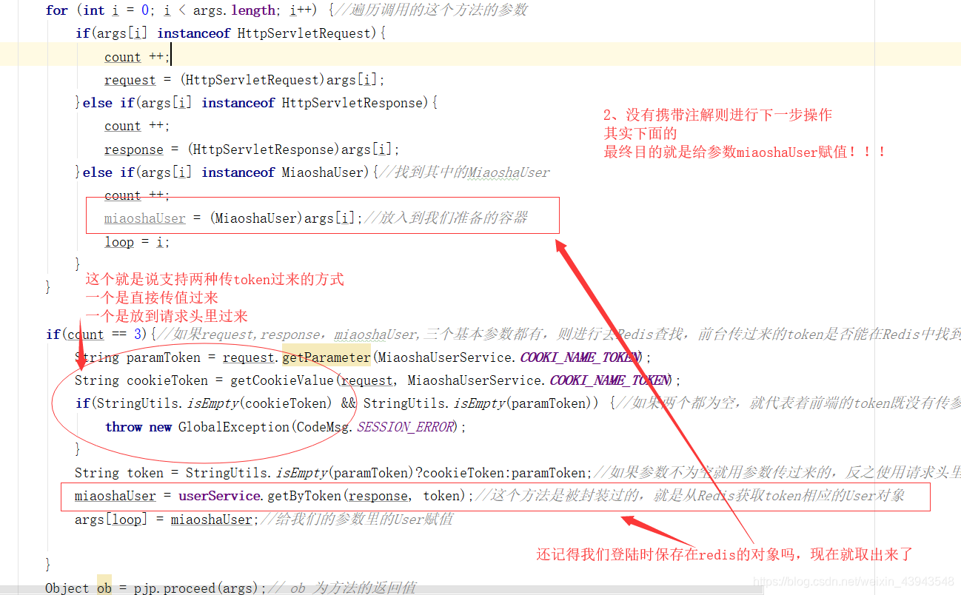Click "userService" in the getByToken line
The width and height of the screenshot is (961, 595).
[x=220, y=496]
